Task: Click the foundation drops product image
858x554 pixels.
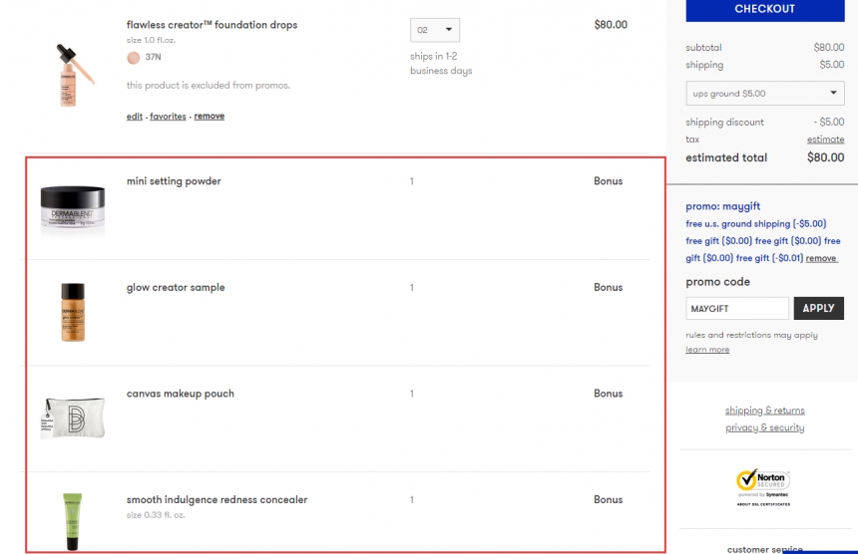Action: tap(74, 75)
